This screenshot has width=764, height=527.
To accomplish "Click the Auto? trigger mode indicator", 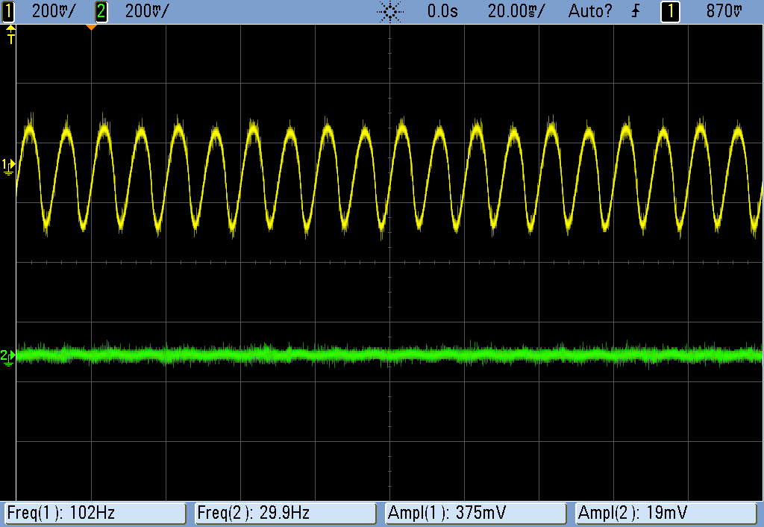I will [590, 11].
